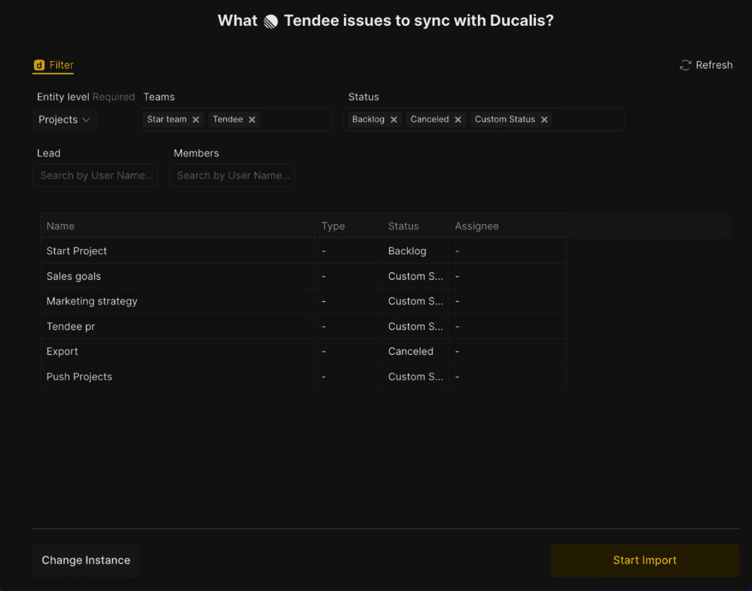Click the yellow Ducalis filter icon

click(39, 65)
